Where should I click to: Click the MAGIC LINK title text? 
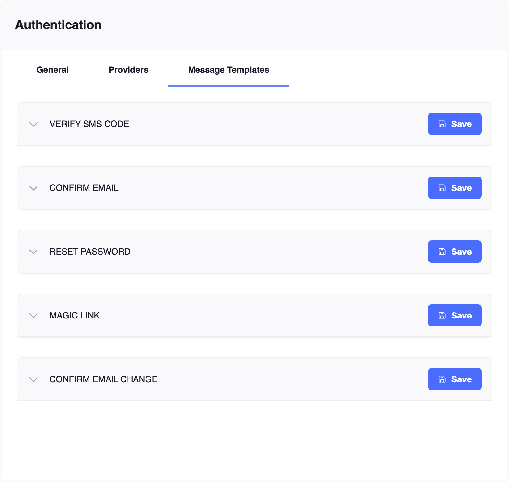coord(75,315)
